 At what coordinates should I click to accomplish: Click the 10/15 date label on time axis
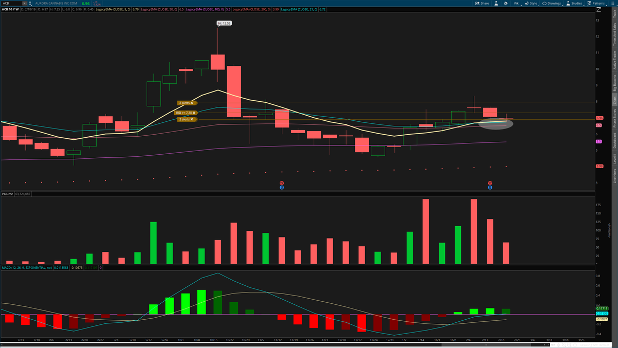pos(213,340)
